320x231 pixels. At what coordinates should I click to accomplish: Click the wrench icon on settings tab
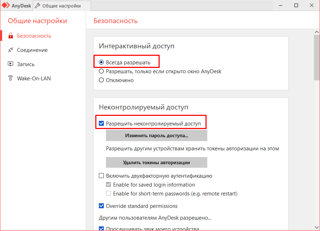[x=38, y=6]
